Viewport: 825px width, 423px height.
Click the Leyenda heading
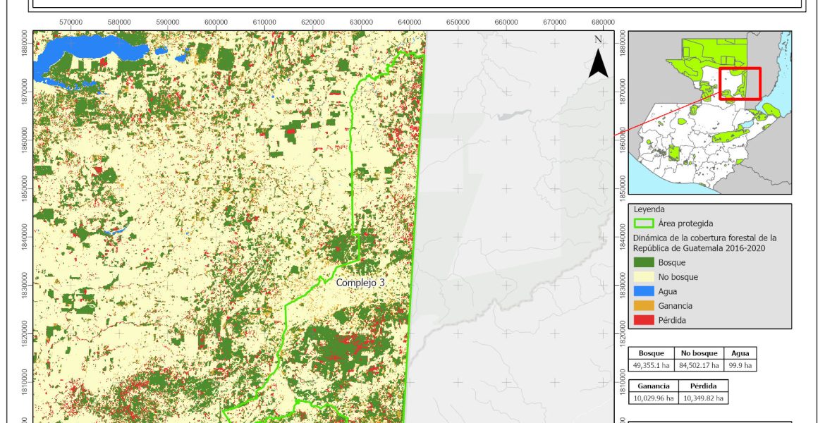649,209
